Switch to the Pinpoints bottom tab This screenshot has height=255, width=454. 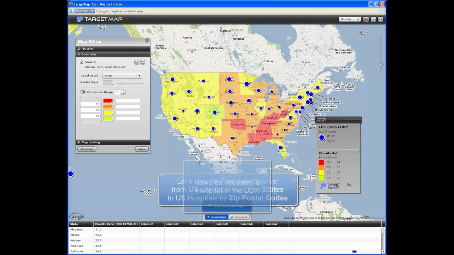(x=239, y=217)
